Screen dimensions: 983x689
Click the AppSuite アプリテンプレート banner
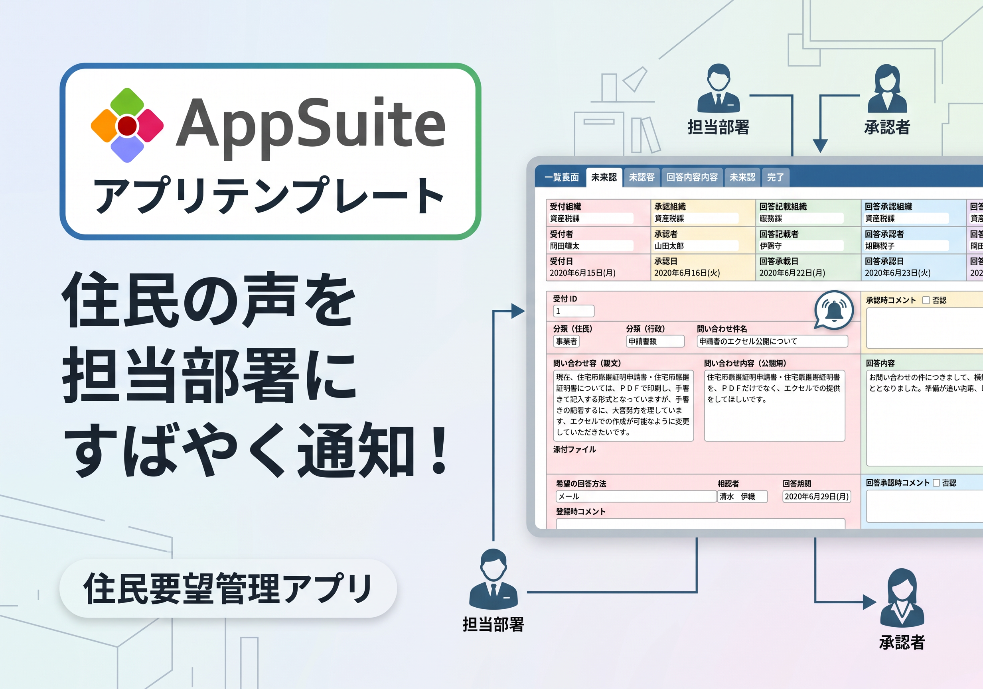coord(270,152)
